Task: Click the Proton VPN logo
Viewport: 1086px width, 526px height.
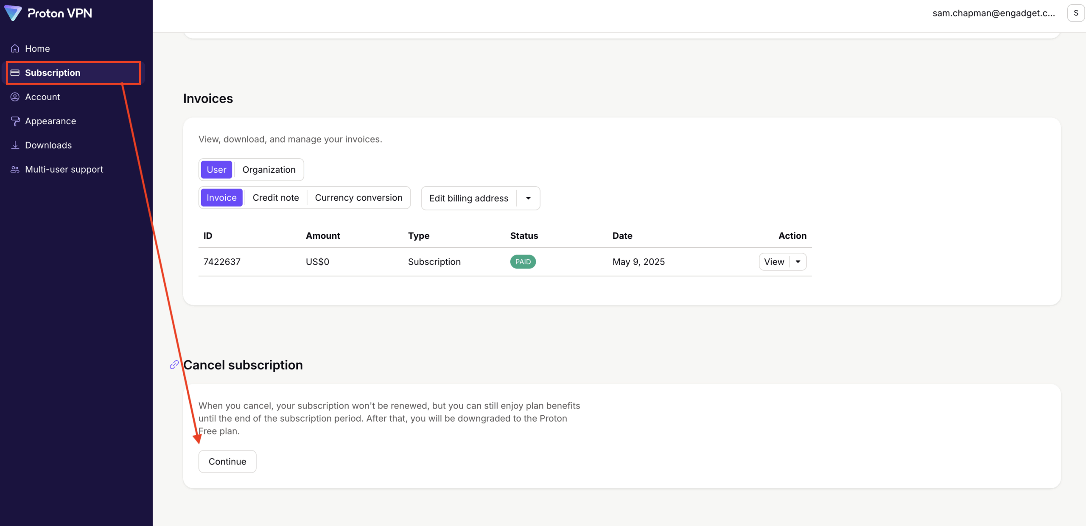Action: click(x=48, y=13)
